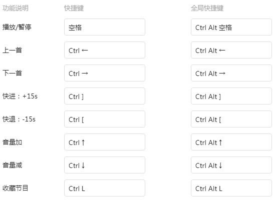Click the 快捷键 column header

74,8
